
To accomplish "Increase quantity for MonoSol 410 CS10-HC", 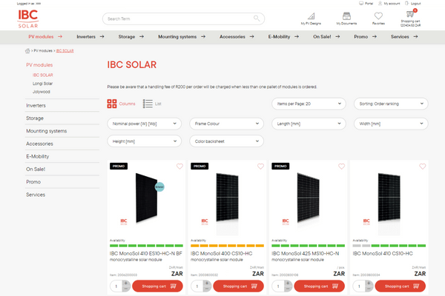I will click(x=369, y=283).
